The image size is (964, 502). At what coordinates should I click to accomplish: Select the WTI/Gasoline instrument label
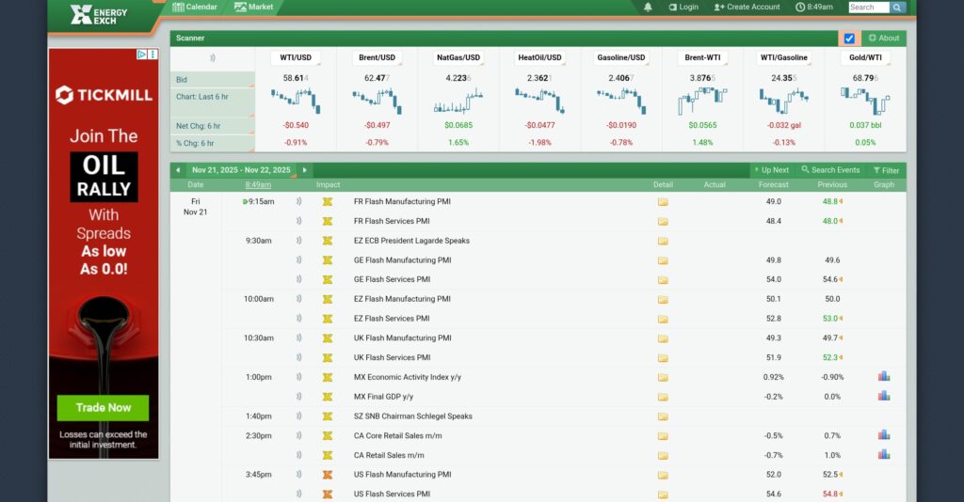(x=784, y=57)
